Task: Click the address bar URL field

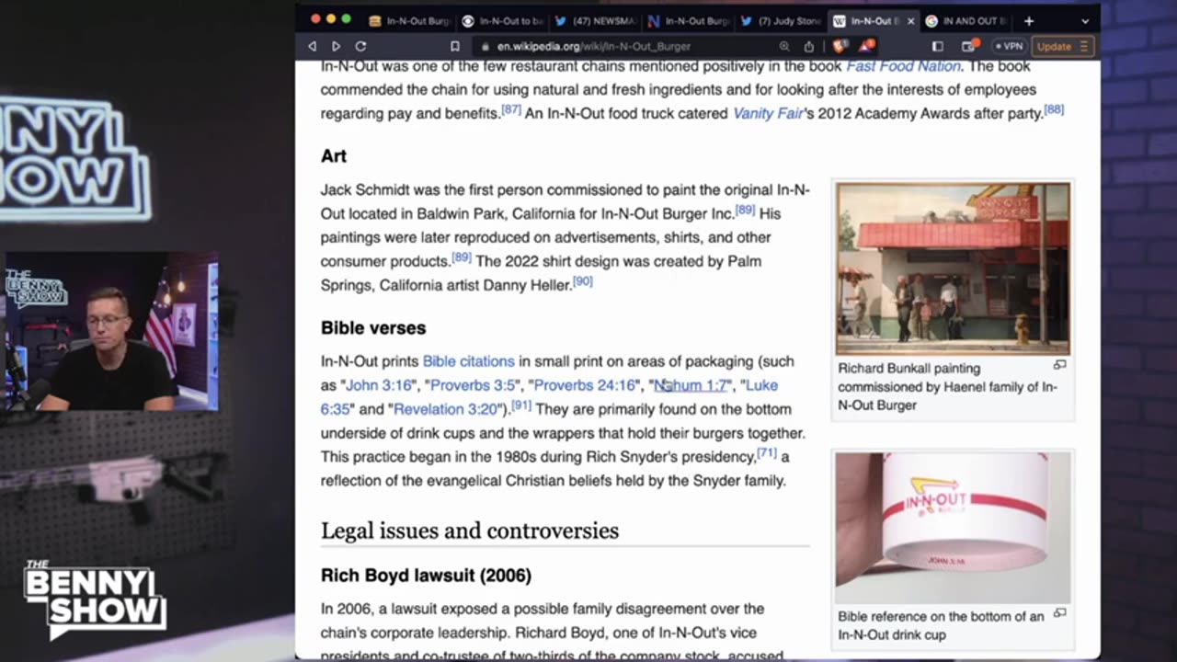Action: pyautogui.click(x=625, y=46)
